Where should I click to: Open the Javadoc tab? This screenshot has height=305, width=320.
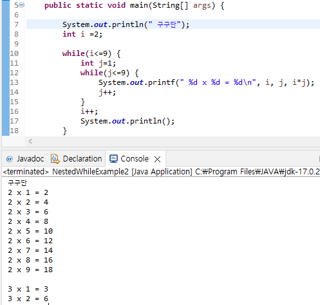pos(25,159)
